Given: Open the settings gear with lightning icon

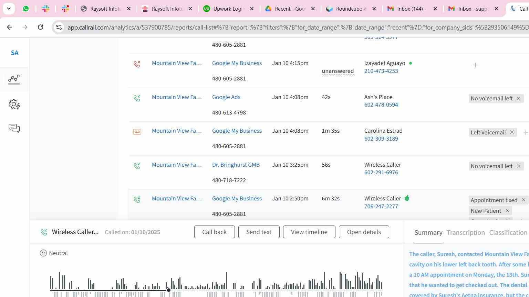Looking at the screenshot, I should click(14, 104).
